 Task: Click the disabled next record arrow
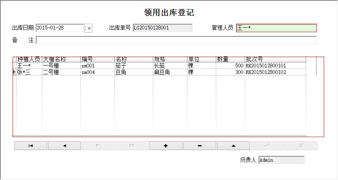98,146
